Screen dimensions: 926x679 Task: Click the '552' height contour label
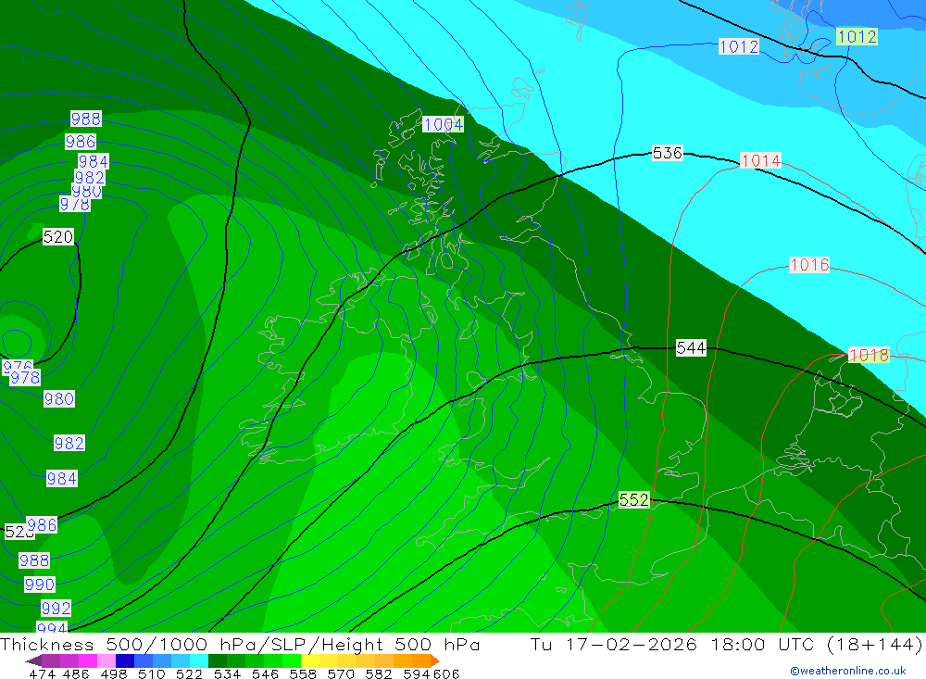pos(634,500)
